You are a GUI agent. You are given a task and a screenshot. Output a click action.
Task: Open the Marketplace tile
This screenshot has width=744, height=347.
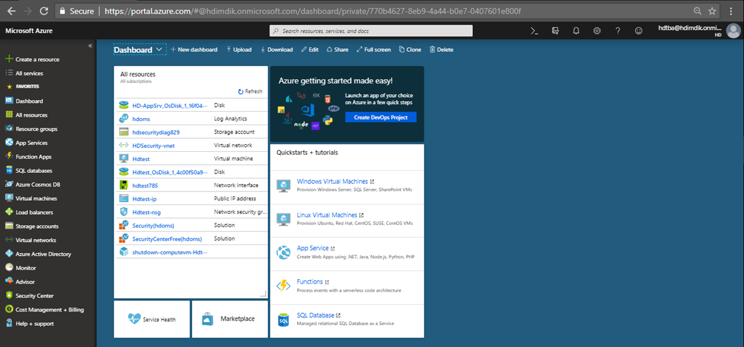click(x=230, y=319)
